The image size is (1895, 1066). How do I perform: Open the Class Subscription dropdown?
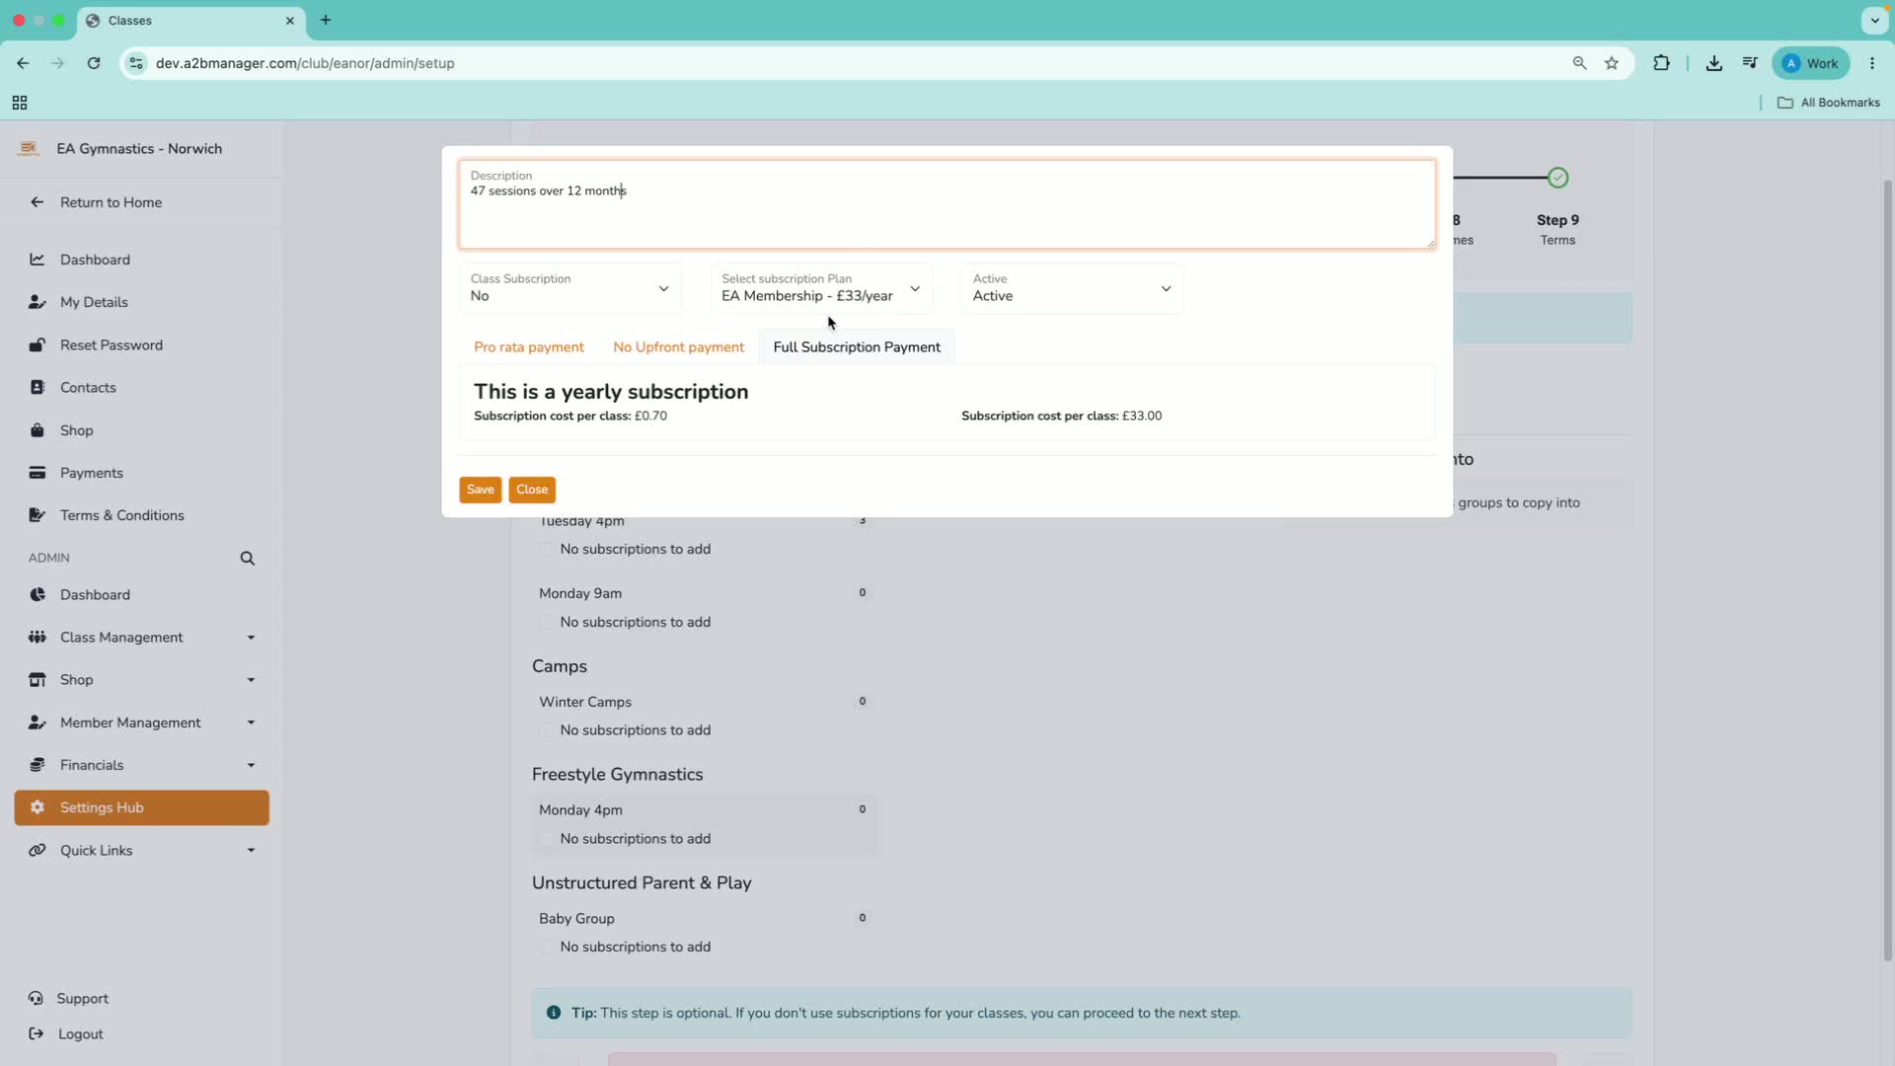570,288
